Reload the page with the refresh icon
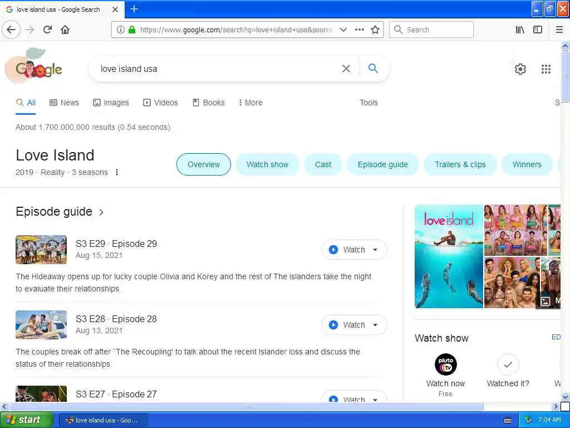570x428 pixels. click(x=47, y=30)
